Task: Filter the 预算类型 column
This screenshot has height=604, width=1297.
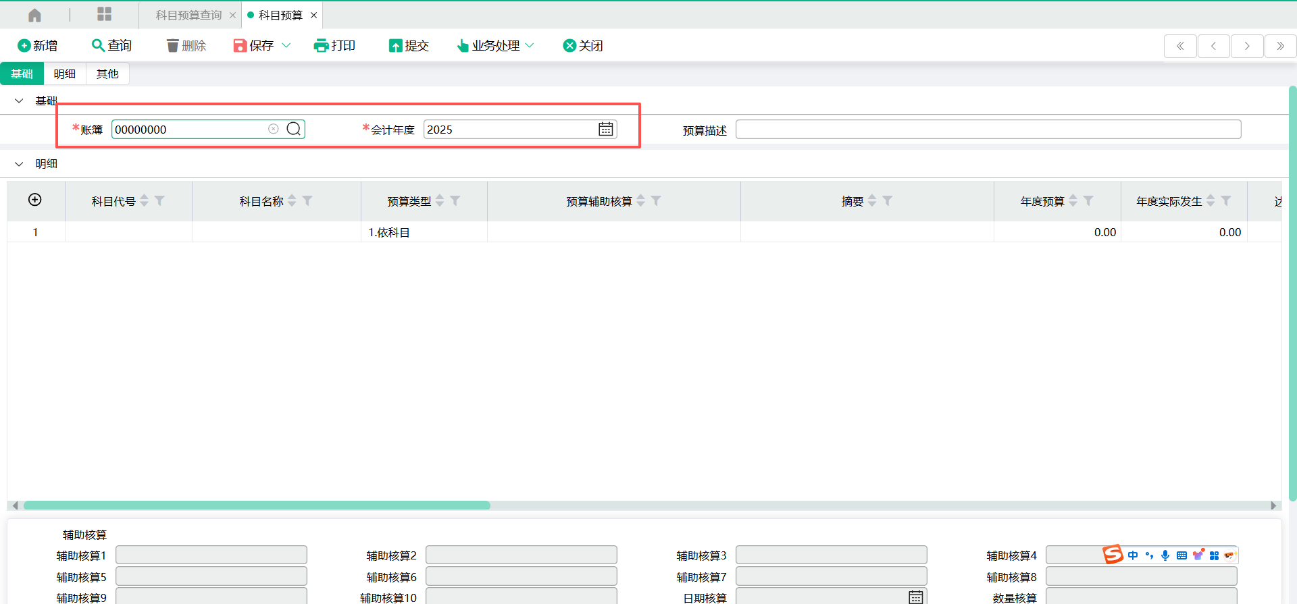Action: 455,201
